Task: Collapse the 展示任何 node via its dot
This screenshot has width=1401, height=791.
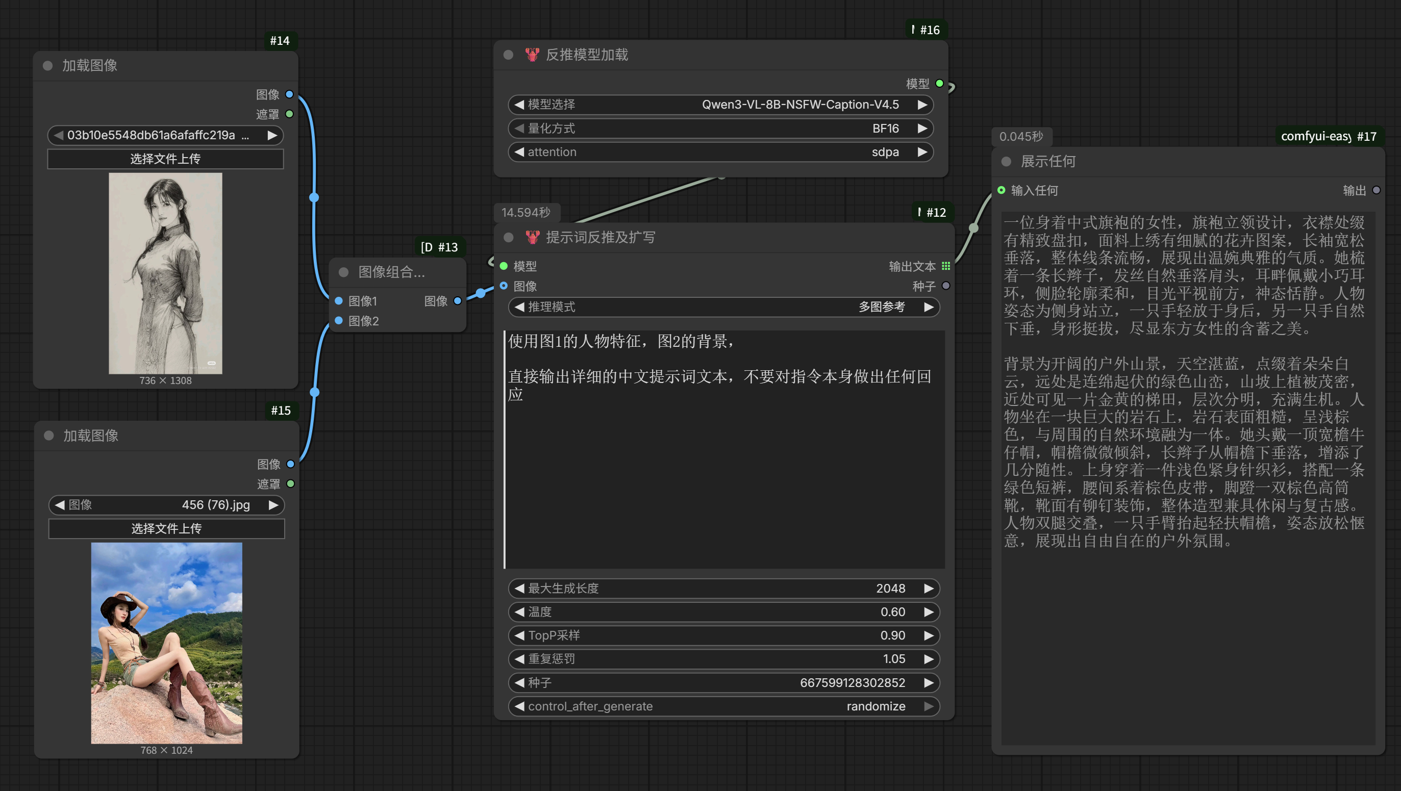Action: point(1006,162)
